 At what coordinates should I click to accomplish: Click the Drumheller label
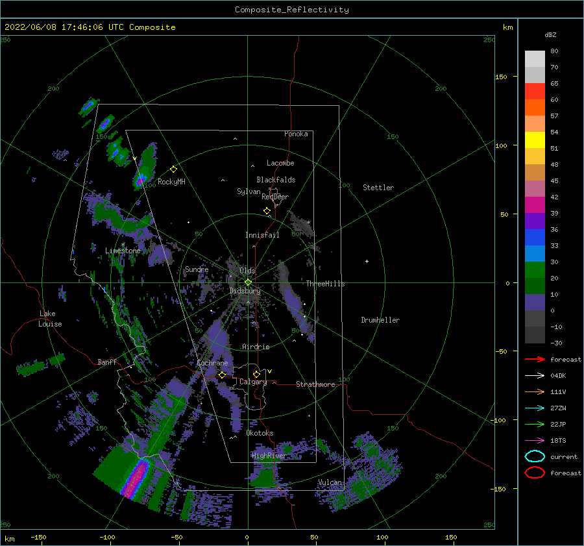(x=380, y=320)
